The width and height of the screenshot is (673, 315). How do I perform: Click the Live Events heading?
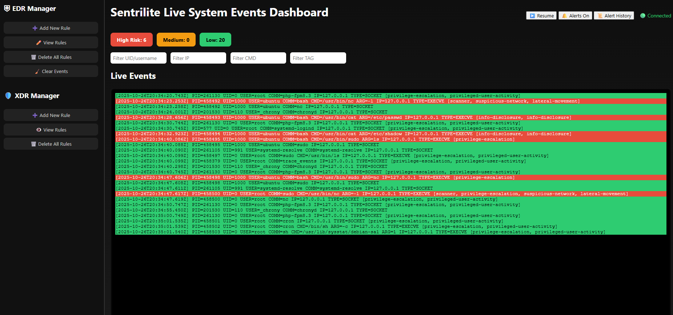[133, 76]
